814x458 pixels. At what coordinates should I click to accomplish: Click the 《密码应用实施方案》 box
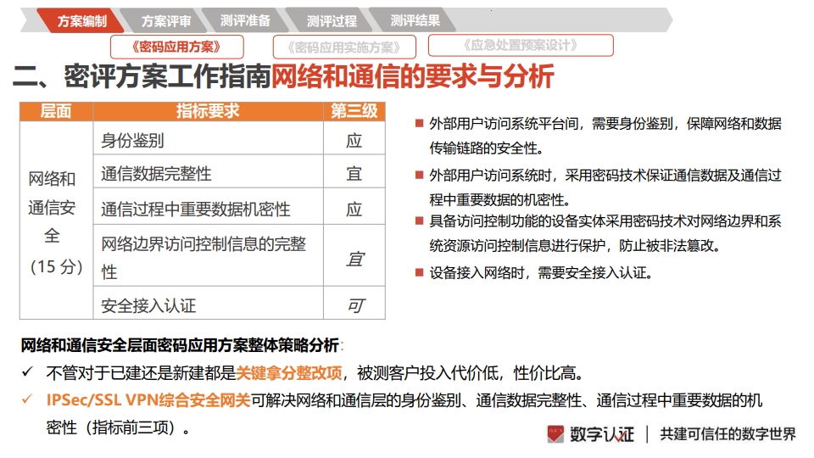point(344,47)
